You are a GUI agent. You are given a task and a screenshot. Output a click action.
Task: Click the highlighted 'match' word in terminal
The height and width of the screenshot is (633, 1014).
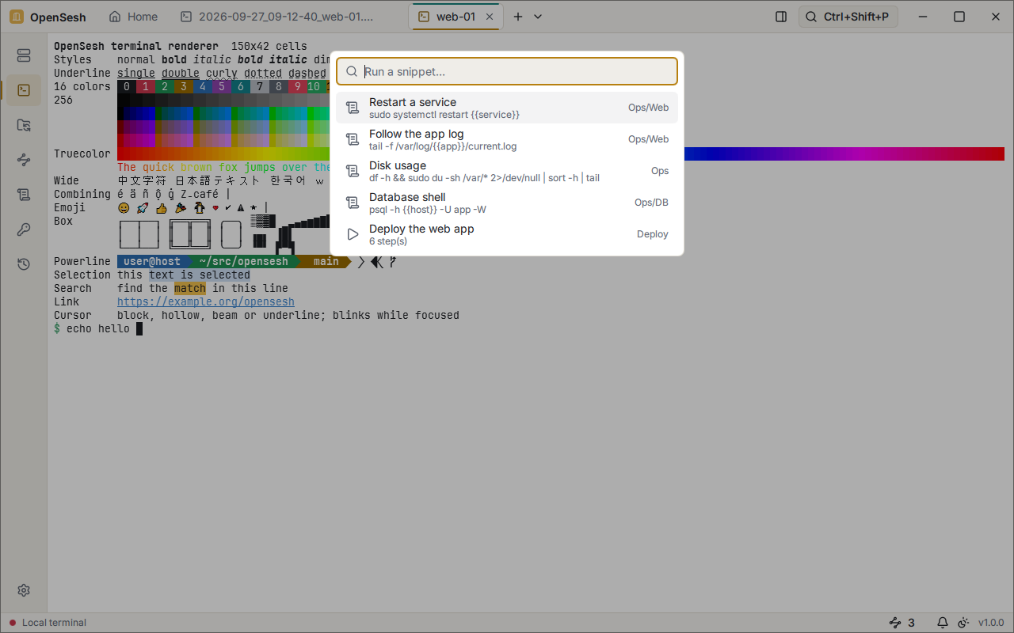pos(190,288)
